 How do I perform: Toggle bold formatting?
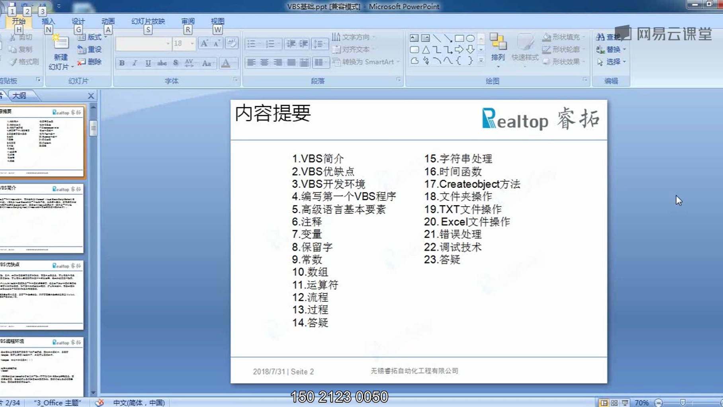122,63
